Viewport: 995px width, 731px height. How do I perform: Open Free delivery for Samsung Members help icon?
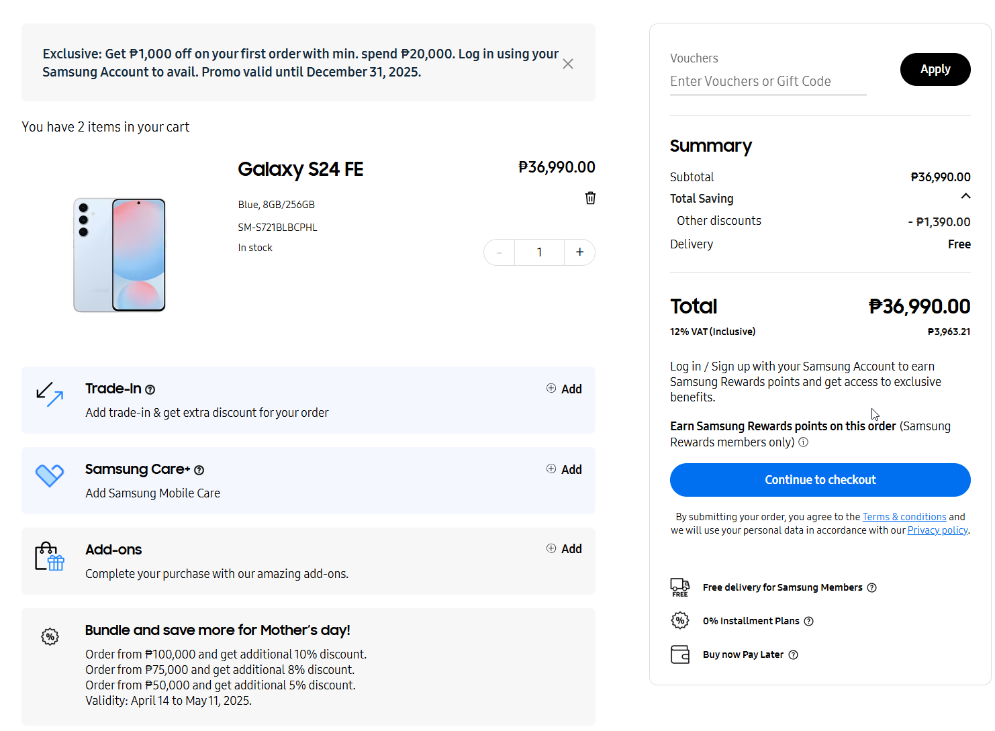click(x=872, y=587)
